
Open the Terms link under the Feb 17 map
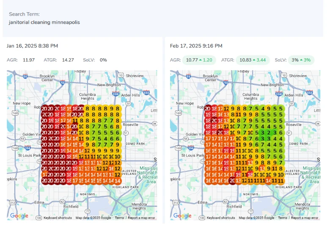(x=283, y=218)
